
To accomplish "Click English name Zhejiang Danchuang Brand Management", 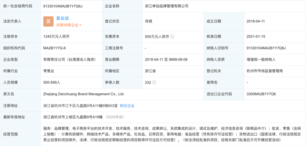I will pyautogui.click(x=84, y=94).
